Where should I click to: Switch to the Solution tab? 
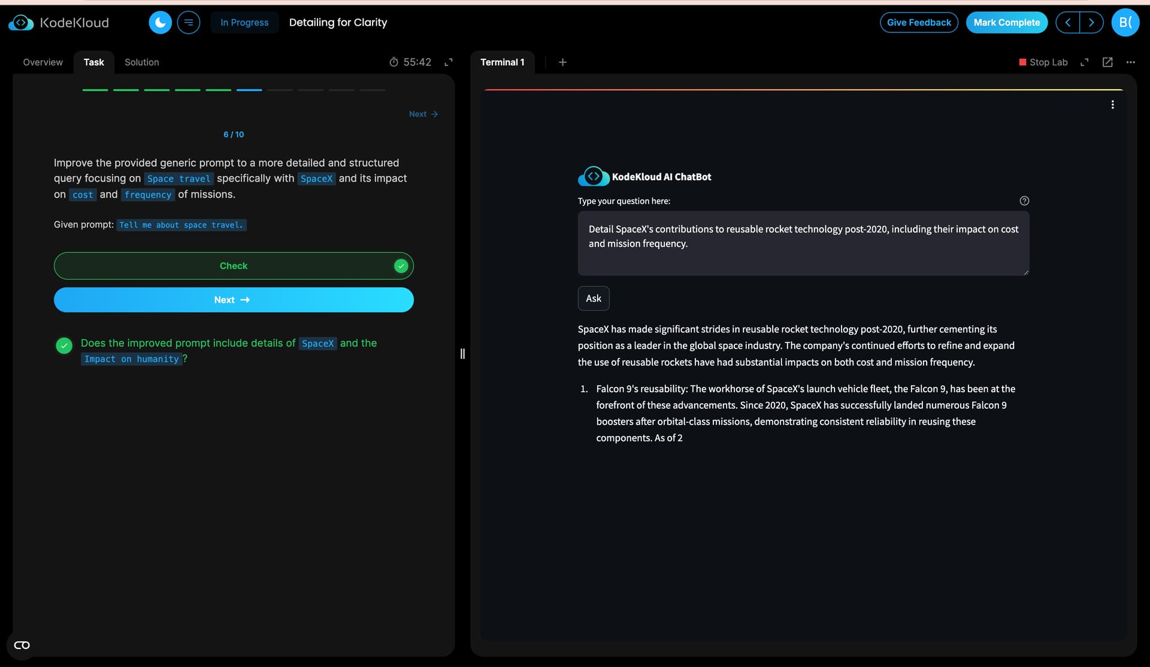pyautogui.click(x=141, y=62)
